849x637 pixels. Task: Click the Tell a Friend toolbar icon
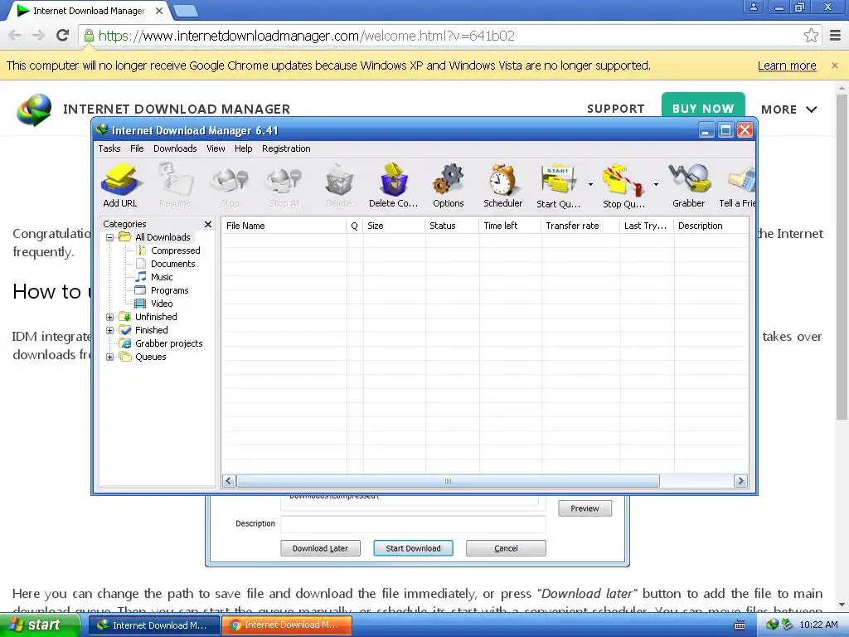pos(737,185)
